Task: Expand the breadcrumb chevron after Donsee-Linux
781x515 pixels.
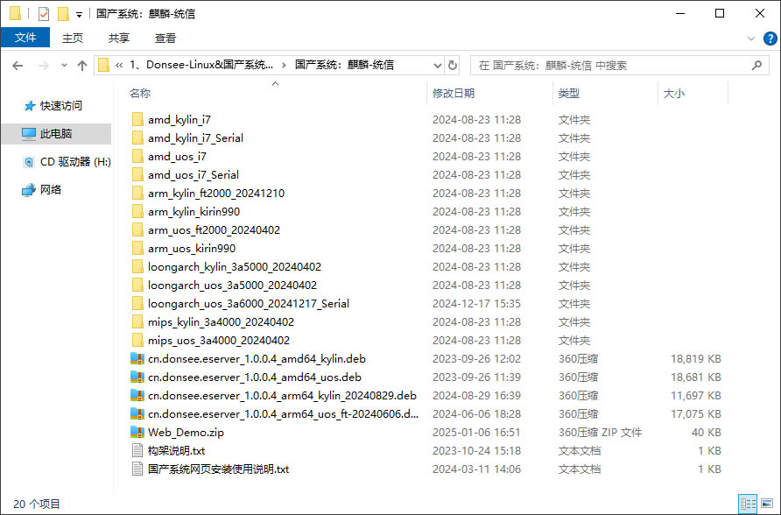Action: pyautogui.click(x=284, y=65)
